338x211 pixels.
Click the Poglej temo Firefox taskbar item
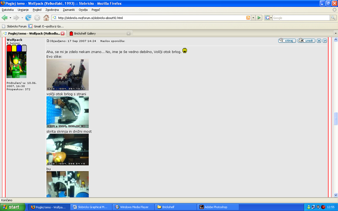[49, 207]
